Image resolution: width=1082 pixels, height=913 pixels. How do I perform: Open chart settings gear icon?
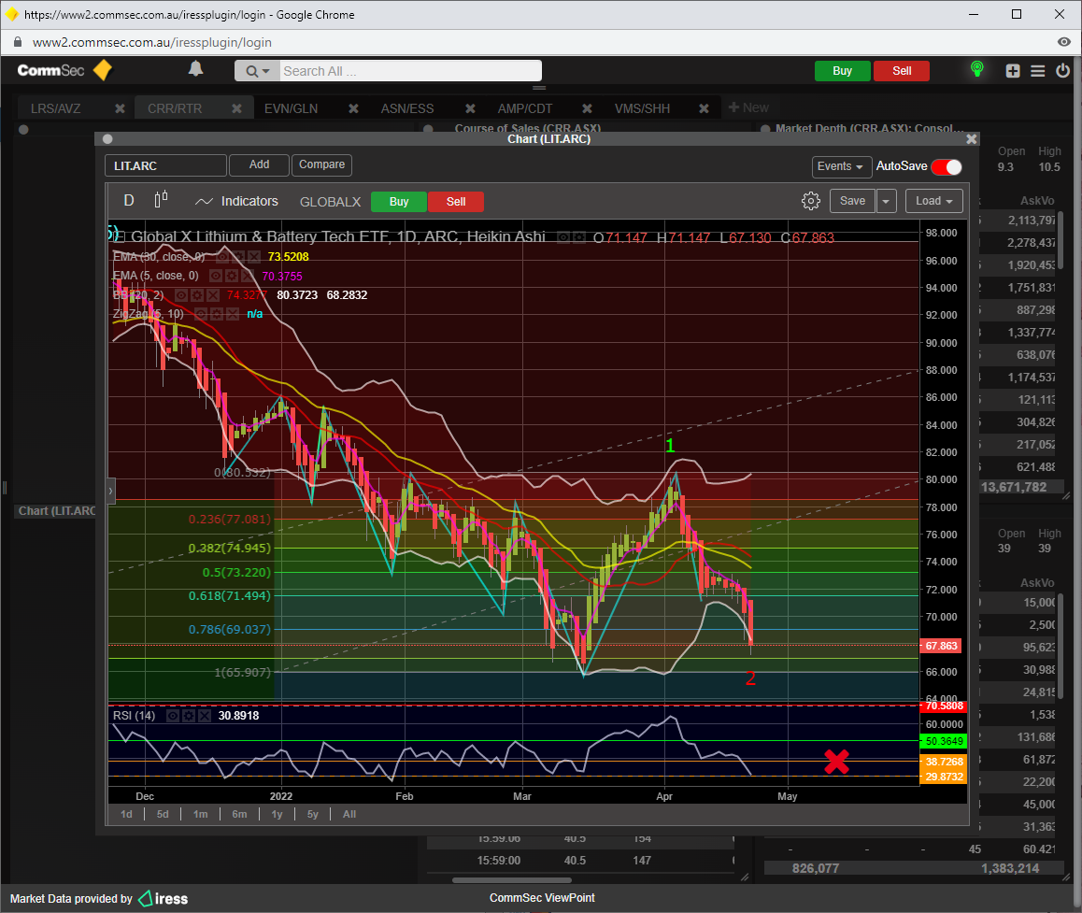point(811,201)
